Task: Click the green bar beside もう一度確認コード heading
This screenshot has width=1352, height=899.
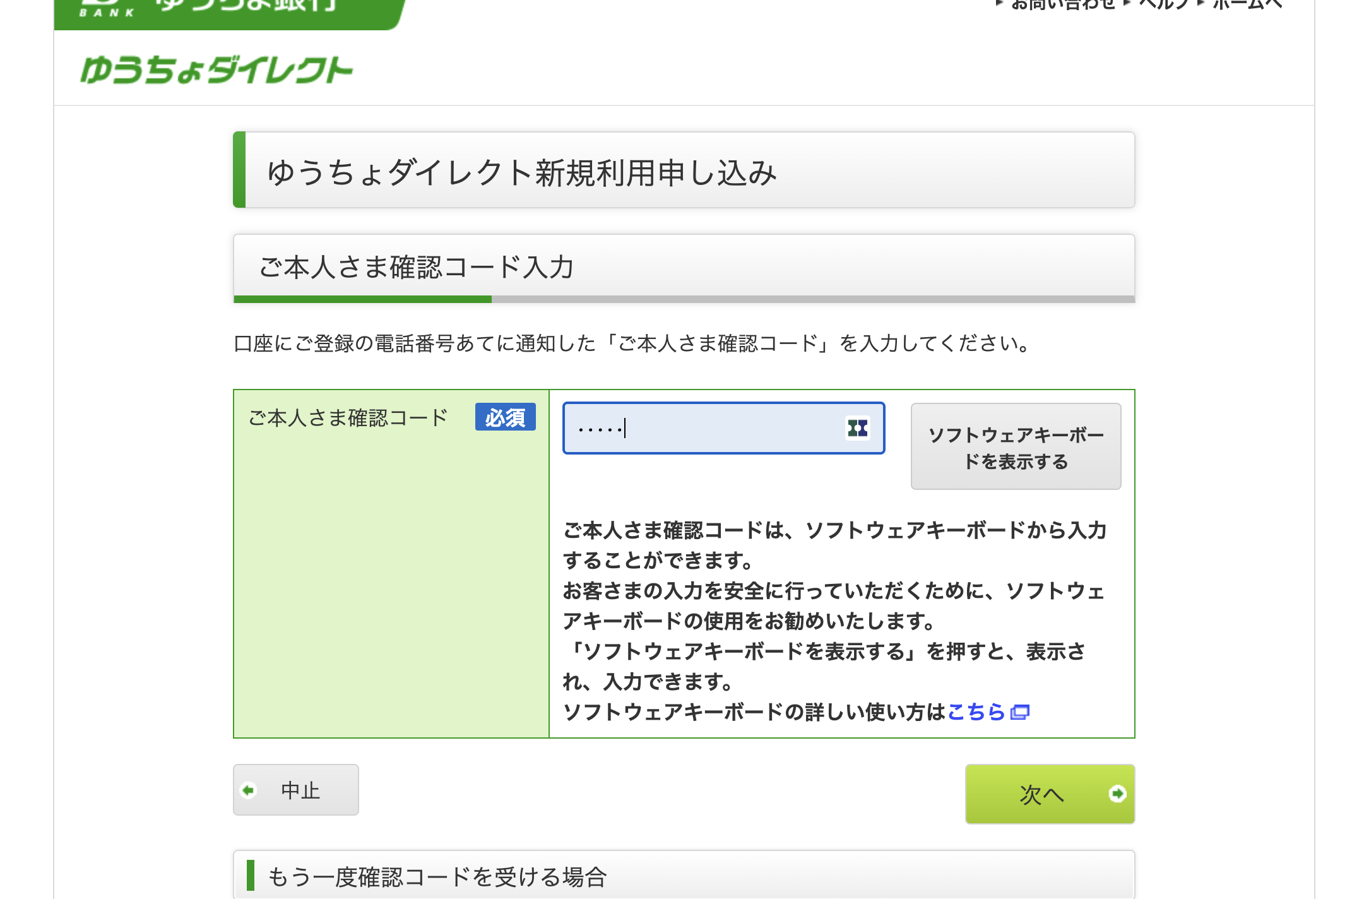Action: pyautogui.click(x=251, y=876)
